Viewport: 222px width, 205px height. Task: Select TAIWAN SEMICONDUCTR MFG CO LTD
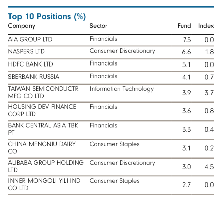(43, 92)
